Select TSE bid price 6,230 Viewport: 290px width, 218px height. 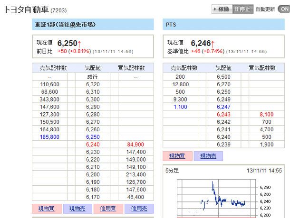pyautogui.click(x=93, y=152)
